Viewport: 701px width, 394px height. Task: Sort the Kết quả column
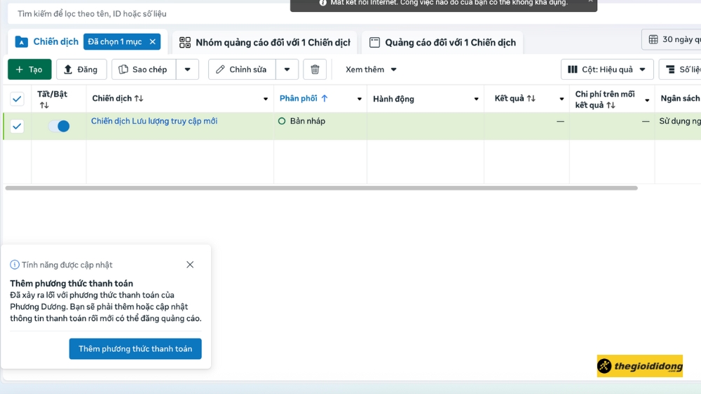[531, 99]
